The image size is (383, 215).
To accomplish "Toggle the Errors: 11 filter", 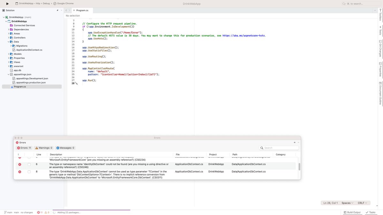I will (x=24, y=148).
